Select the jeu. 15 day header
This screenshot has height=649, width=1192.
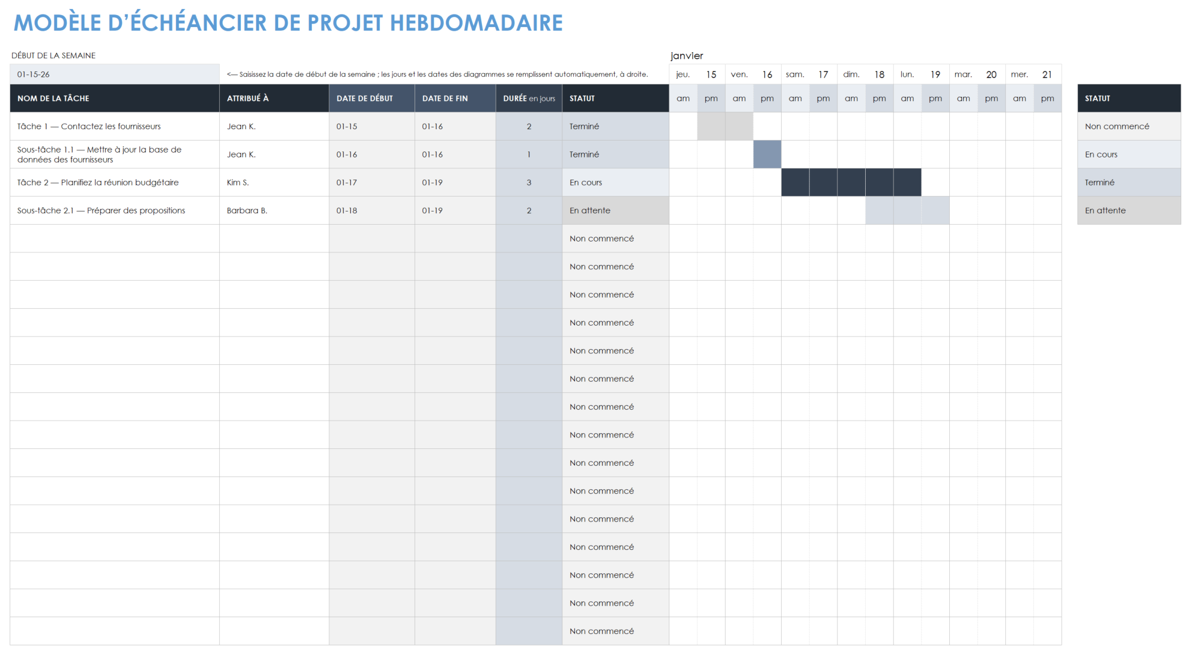pos(697,75)
